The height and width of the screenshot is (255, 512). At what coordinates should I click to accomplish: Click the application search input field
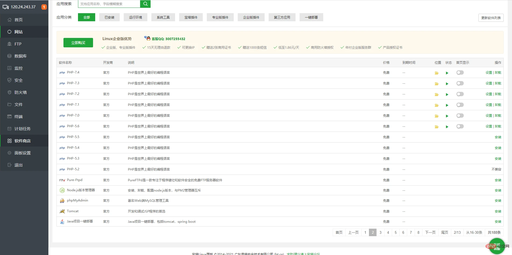click(x=109, y=4)
